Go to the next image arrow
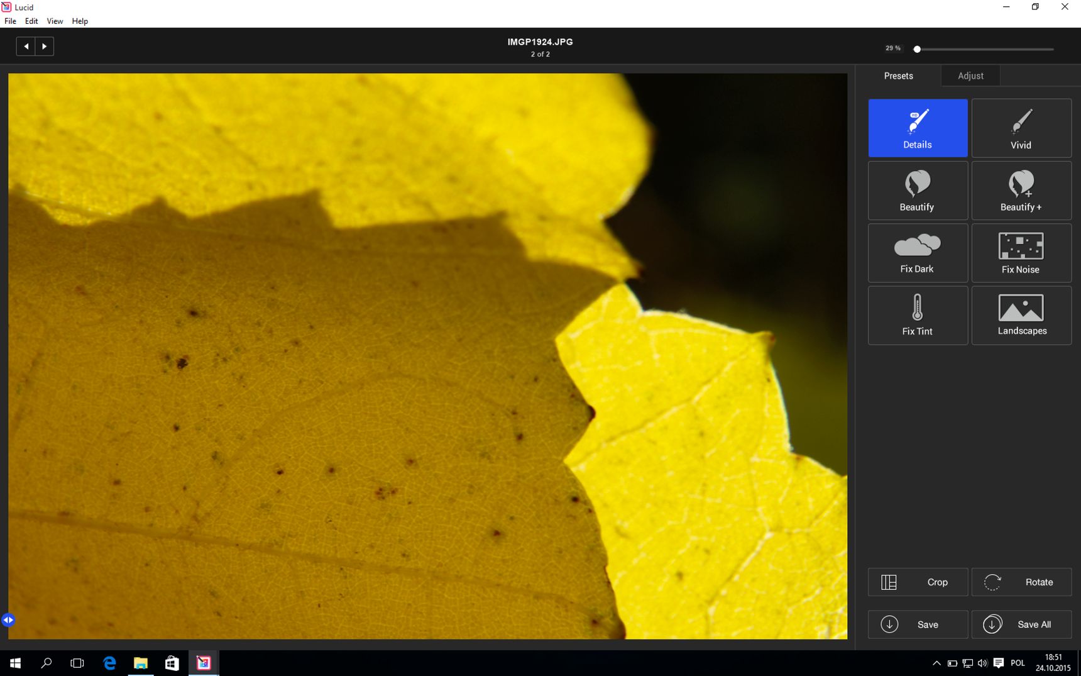Viewport: 1081px width, 676px height. [45, 46]
